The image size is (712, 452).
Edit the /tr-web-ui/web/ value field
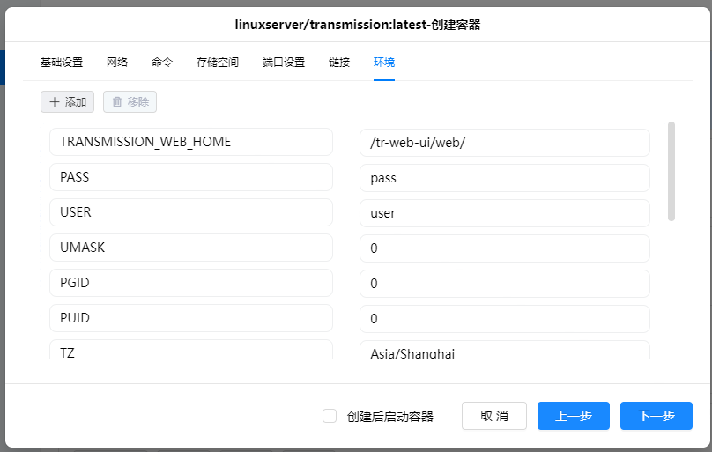[504, 143]
